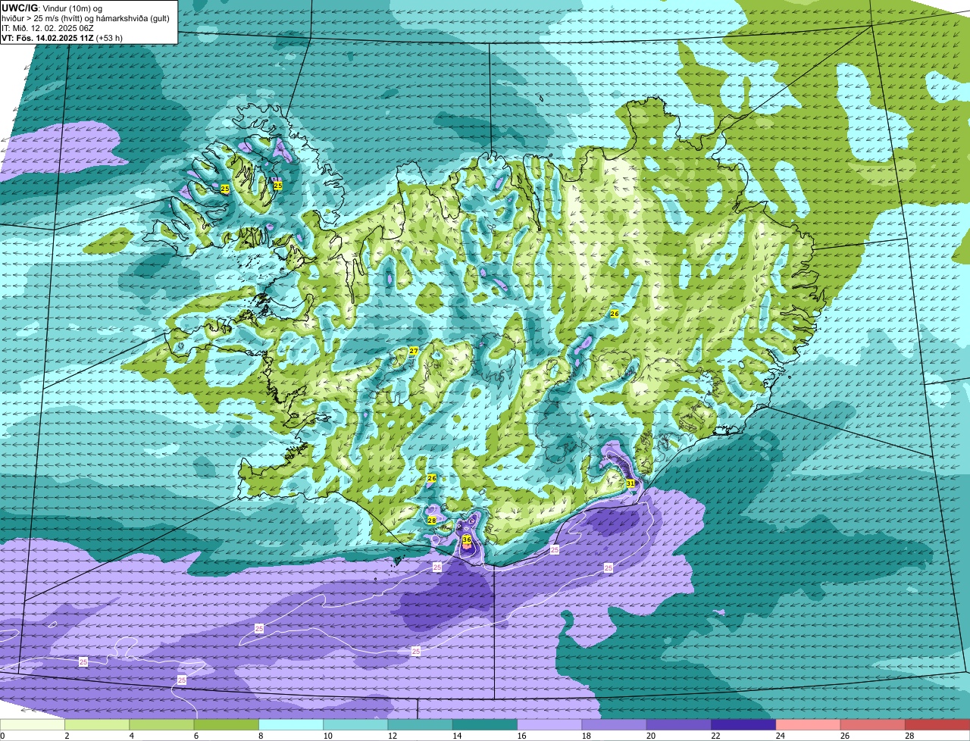Click the light purple 18–20 legend swatch
970x741 pixels.
615,724
